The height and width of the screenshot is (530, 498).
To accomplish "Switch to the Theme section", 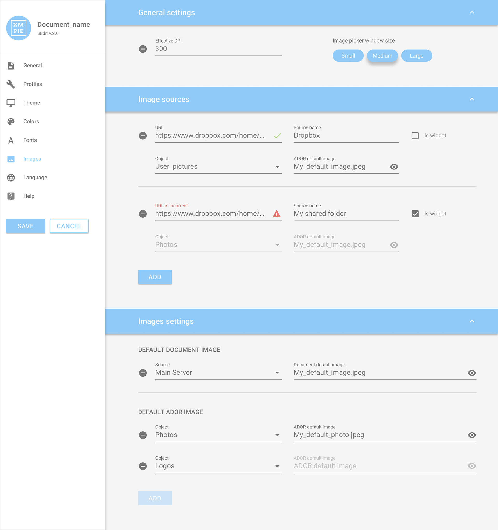I will point(31,103).
